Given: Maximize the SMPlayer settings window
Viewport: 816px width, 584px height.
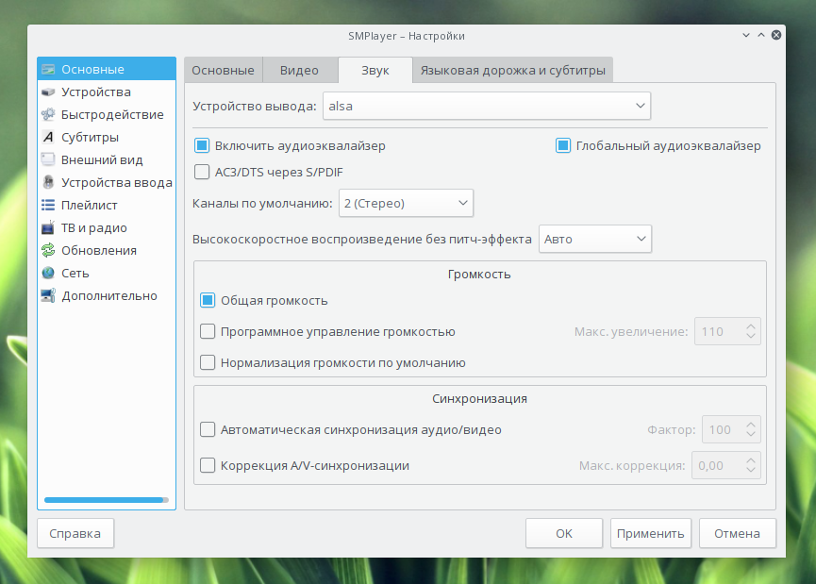Looking at the screenshot, I should (761, 36).
